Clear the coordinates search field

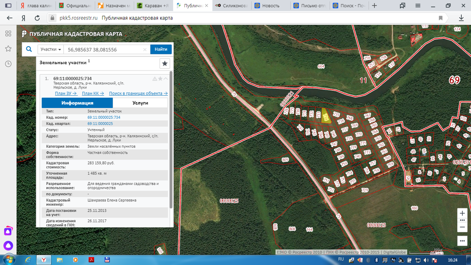[x=145, y=50]
